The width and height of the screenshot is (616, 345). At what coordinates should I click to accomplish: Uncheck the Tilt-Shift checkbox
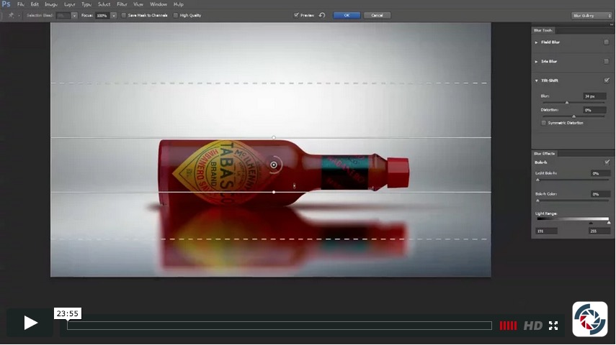pos(607,80)
